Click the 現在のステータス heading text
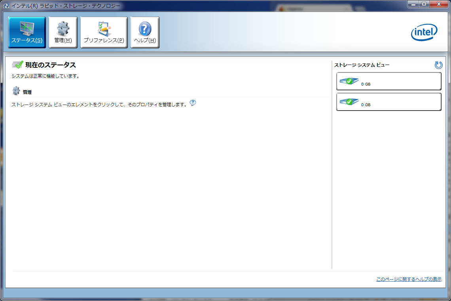Screen dimensions: 451x301 (x=51, y=65)
